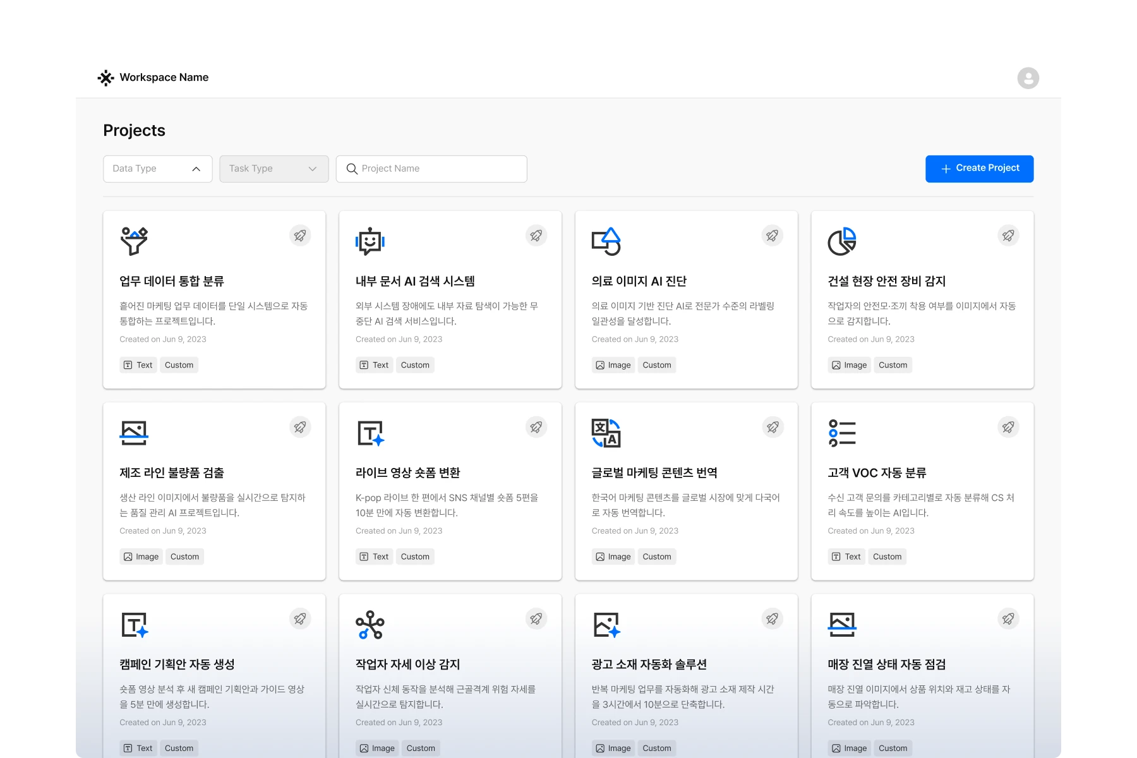
Task: Click rocket icon on 업무 데이터 통합 분류 card
Action: pyautogui.click(x=300, y=236)
